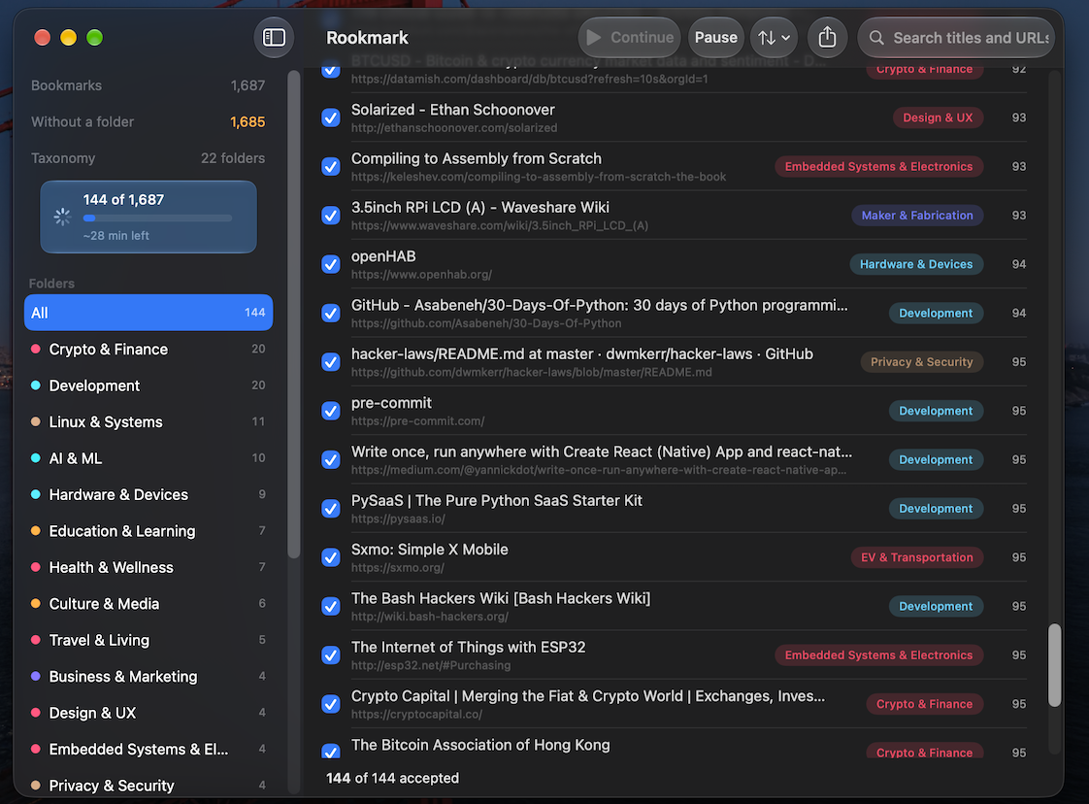
Task: Click the Bookmarks 1,687 row
Action: pos(148,85)
